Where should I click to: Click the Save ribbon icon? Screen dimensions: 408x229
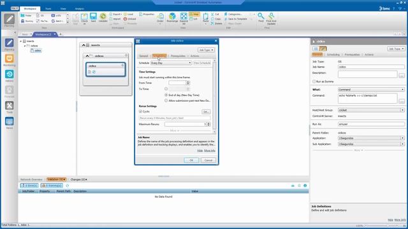[x=93, y=18]
